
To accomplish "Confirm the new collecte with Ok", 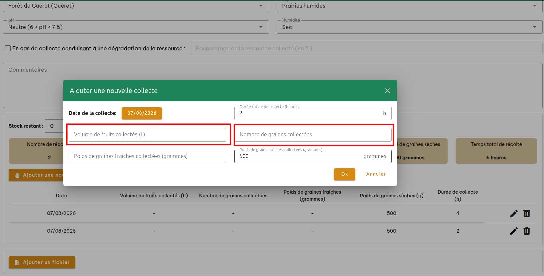I will [345, 174].
